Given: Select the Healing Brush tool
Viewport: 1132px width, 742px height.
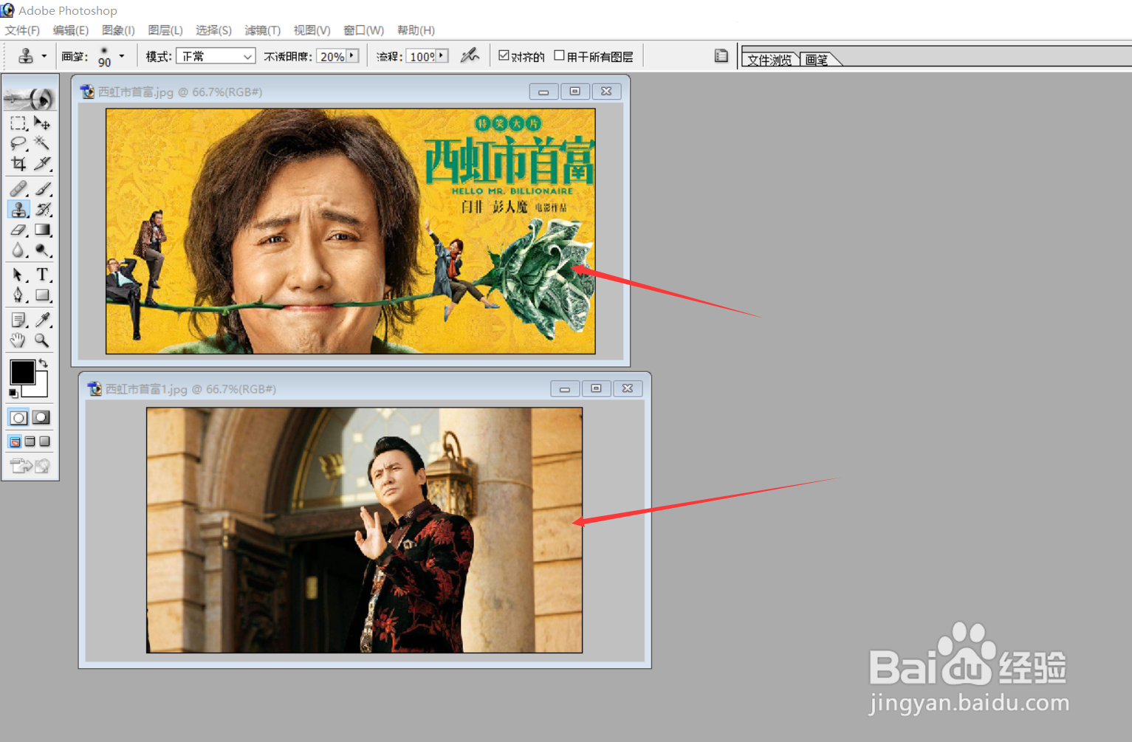Looking at the screenshot, I should [x=18, y=189].
